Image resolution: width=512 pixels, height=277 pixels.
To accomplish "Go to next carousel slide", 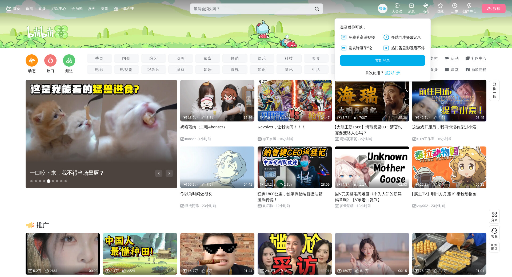I will 169,173.
